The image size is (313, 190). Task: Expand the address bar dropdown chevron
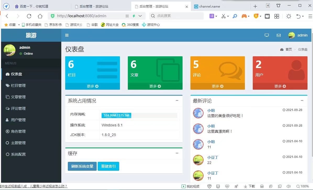(140, 16)
